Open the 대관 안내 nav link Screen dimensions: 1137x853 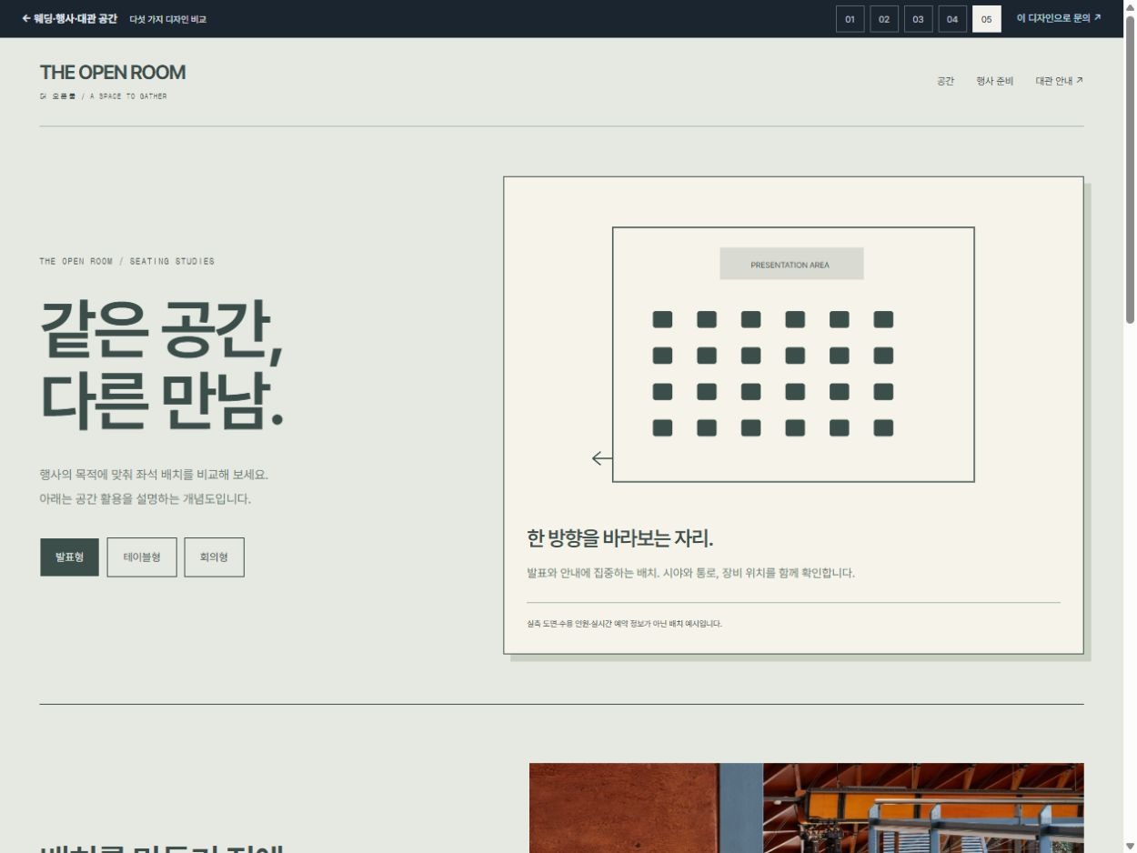1060,81
